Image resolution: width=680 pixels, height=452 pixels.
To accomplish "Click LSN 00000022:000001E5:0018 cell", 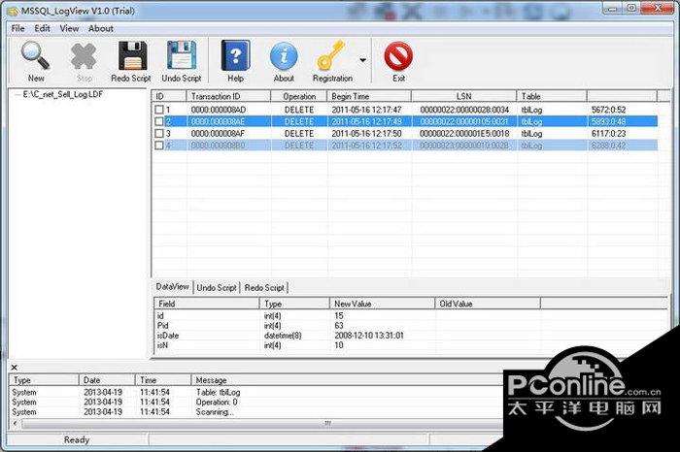I will click(464, 133).
